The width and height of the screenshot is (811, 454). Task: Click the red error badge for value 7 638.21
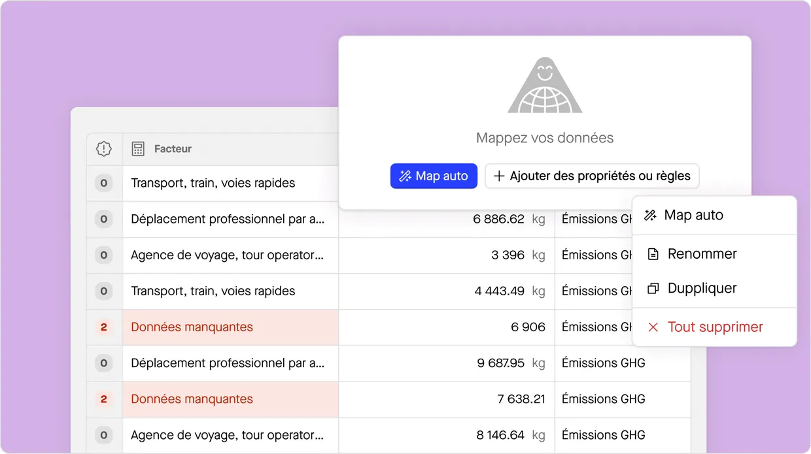tap(104, 399)
